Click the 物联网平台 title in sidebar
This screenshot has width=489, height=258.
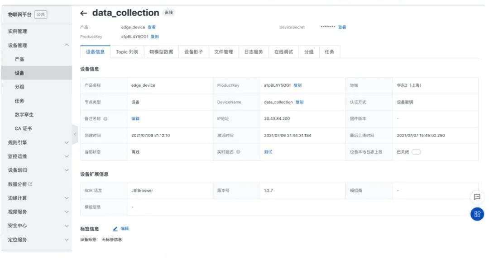point(19,14)
